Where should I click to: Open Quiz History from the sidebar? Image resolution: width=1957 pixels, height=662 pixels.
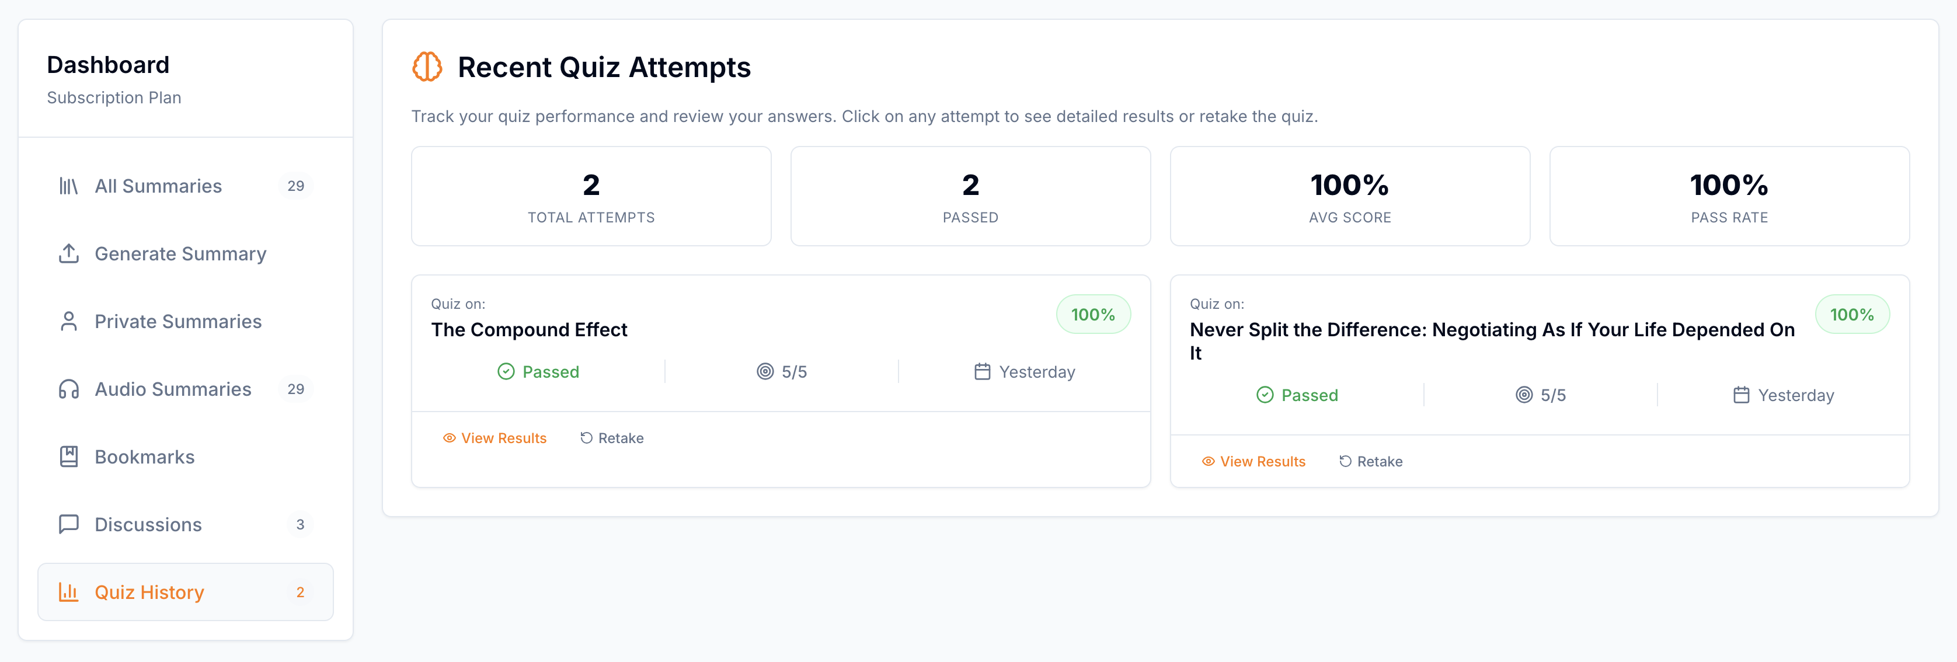pyautogui.click(x=149, y=591)
